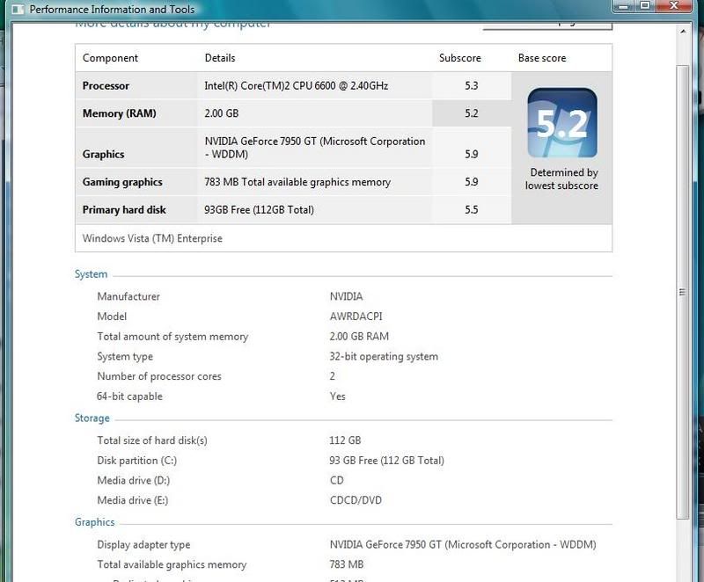
Task: Click the Display adapter type label
Action: click(x=143, y=544)
